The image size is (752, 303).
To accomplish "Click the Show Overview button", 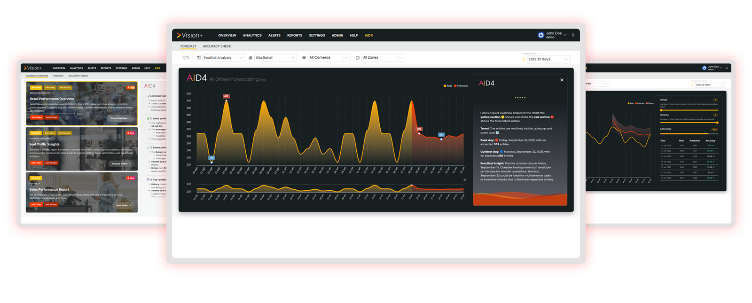I will tap(120, 118).
